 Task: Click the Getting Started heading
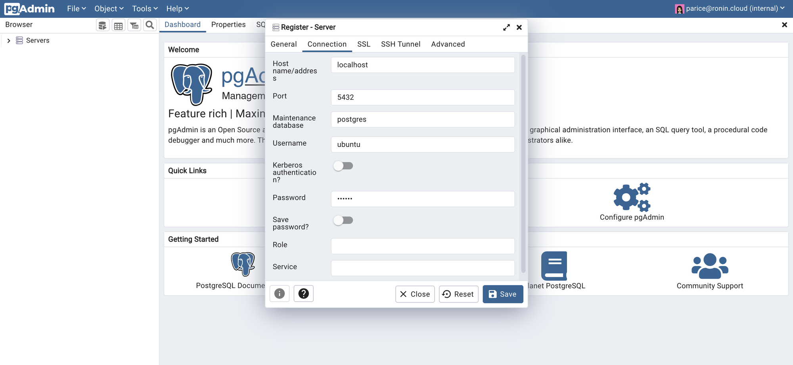pyautogui.click(x=193, y=239)
